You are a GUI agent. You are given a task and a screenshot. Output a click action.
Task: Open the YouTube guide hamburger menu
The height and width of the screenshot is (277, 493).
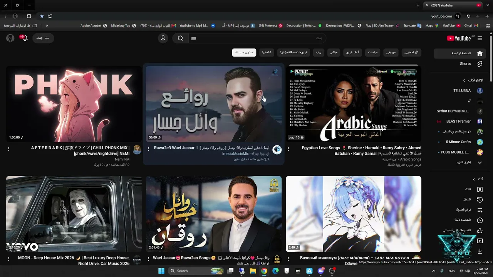click(x=480, y=38)
